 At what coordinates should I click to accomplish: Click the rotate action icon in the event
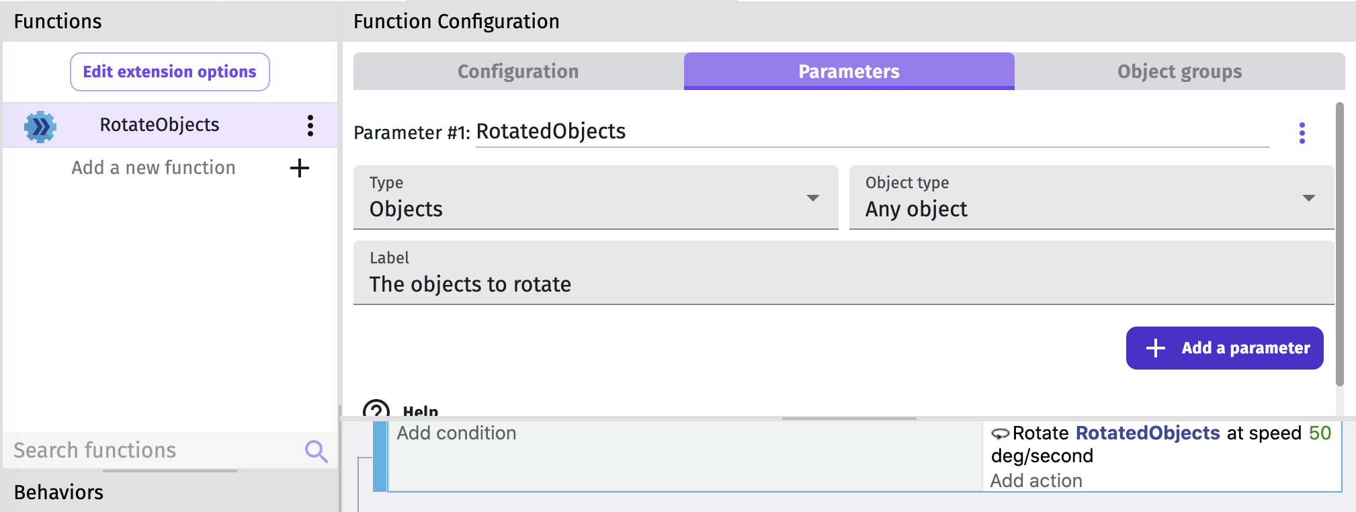point(1000,434)
